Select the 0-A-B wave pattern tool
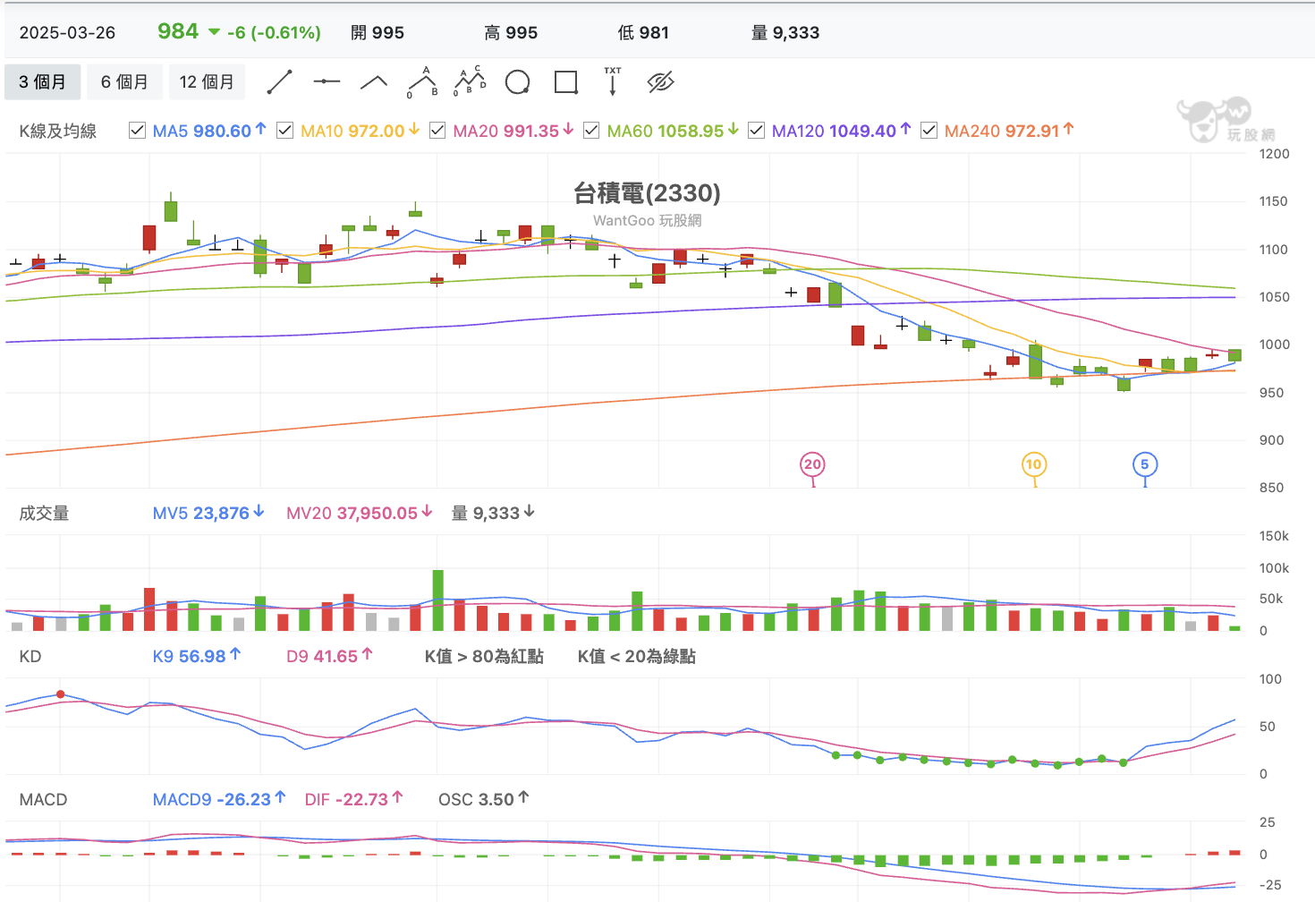 point(422,82)
